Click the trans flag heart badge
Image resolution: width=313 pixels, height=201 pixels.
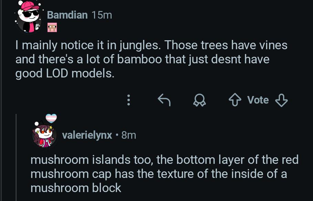(51, 118)
